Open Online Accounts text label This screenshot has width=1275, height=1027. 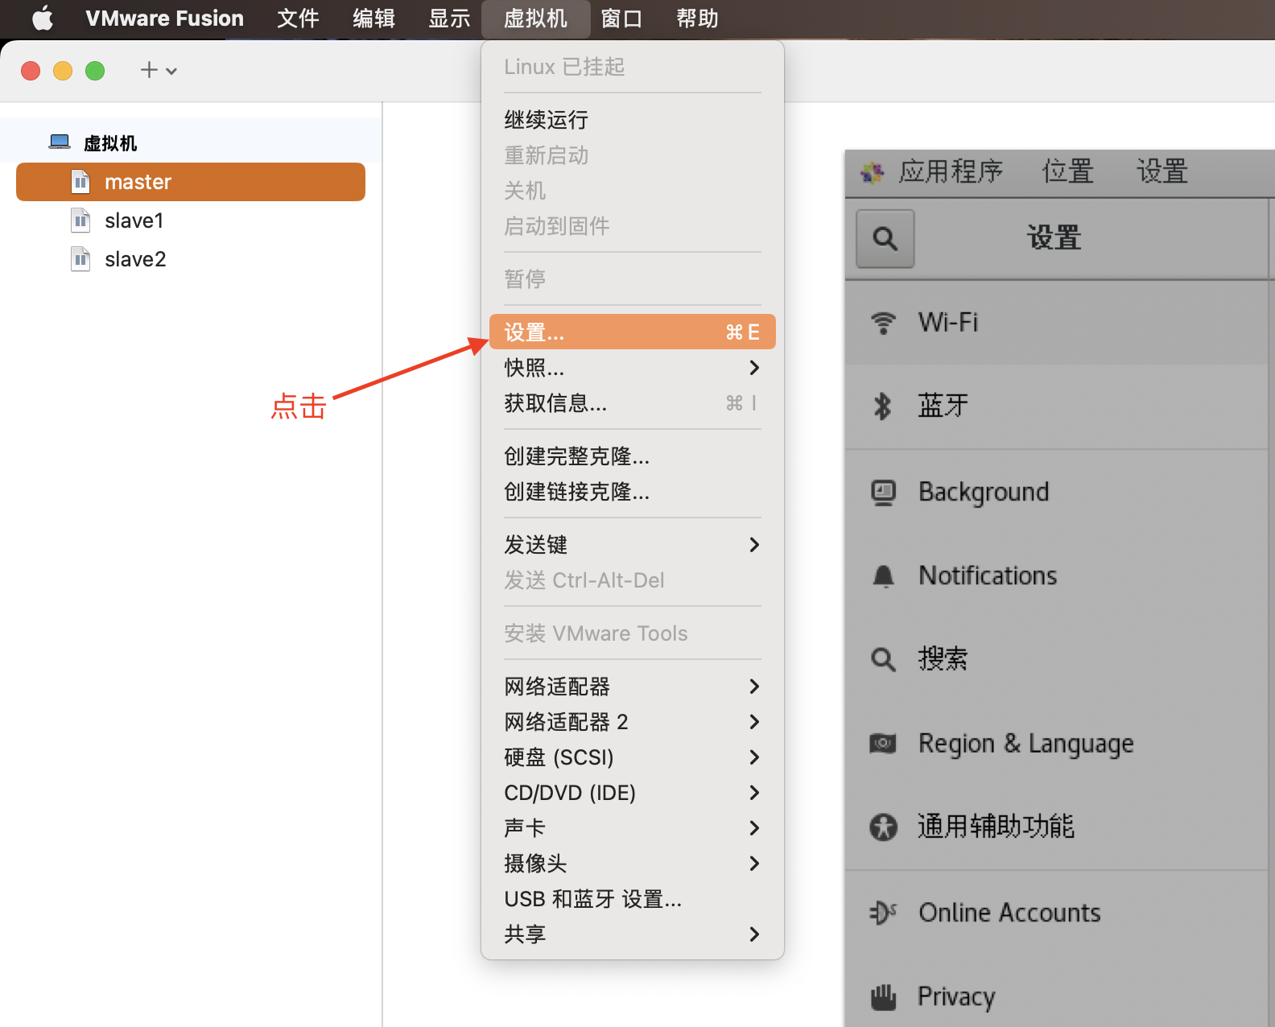point(1009,913)
